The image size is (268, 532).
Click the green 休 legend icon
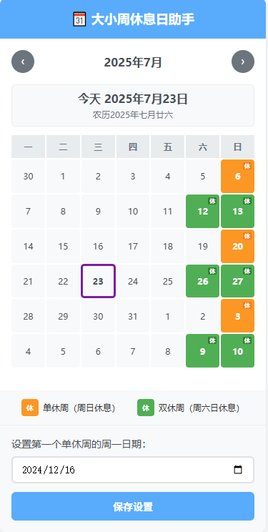[146, 408]
